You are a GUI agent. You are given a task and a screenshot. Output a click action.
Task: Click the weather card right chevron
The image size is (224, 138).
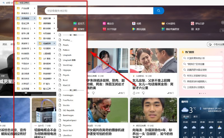(x=223, y=110)
